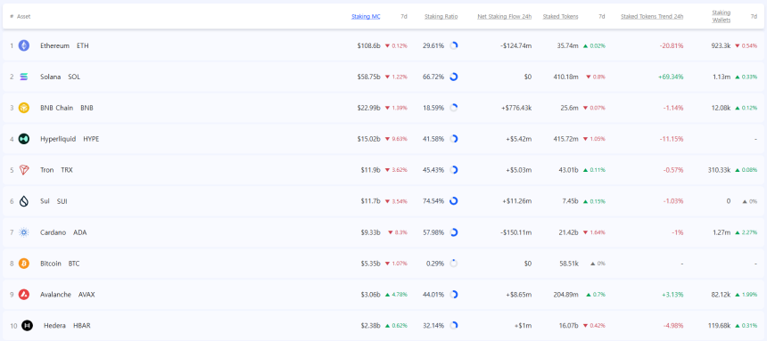This screenshot has height=341, width=767.
Task: Click Solana's staking ratio ring indicator
Action: pos(453,77)
